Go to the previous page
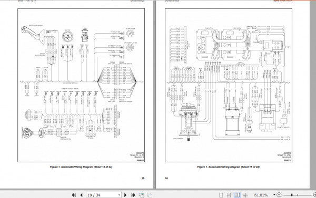The image size is (316, 198). 82,195
